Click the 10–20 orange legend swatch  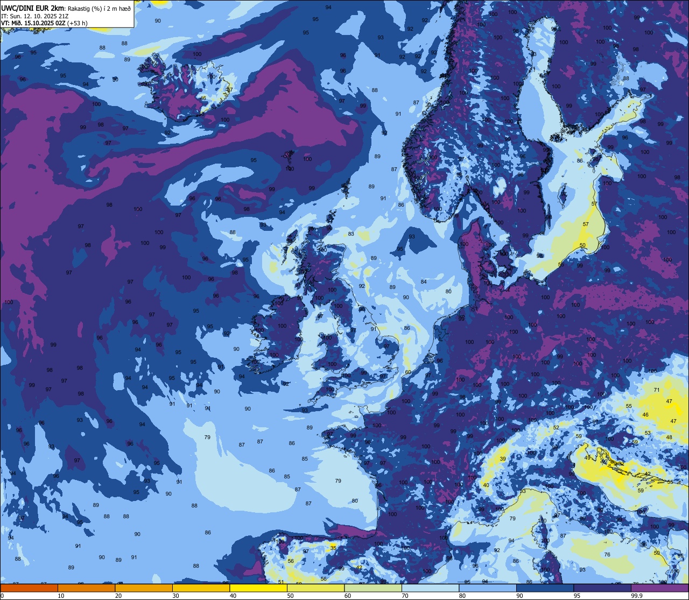tap(86, 588)
